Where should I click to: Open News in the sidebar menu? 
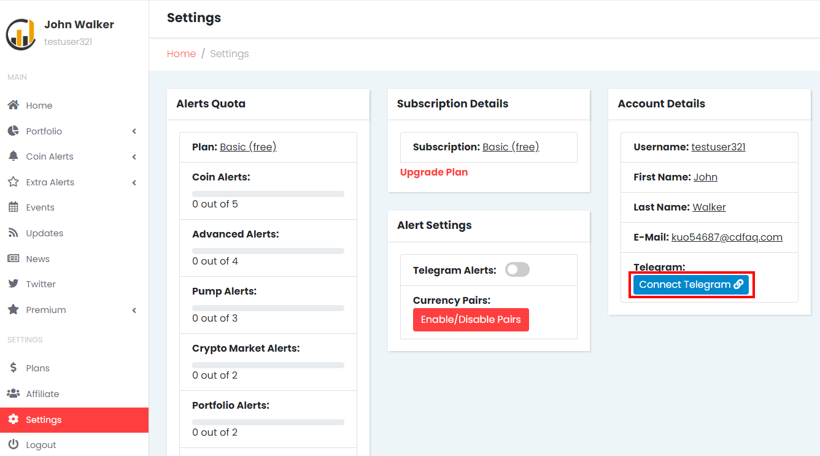[74, 258]
